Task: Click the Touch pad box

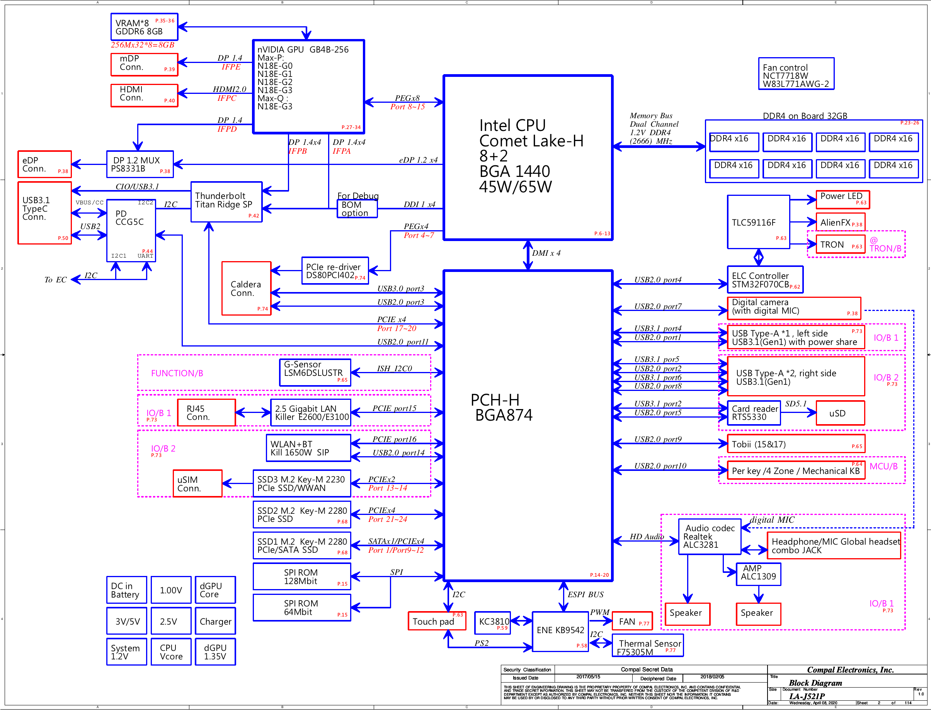Action: pyautogui.click(x=436, y=620)
